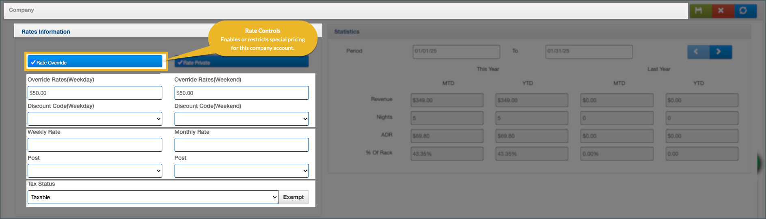Focus the Weekly Rate text field
Image resolution: width=766 pixels, height=219 pixels.
coord(95,145)
